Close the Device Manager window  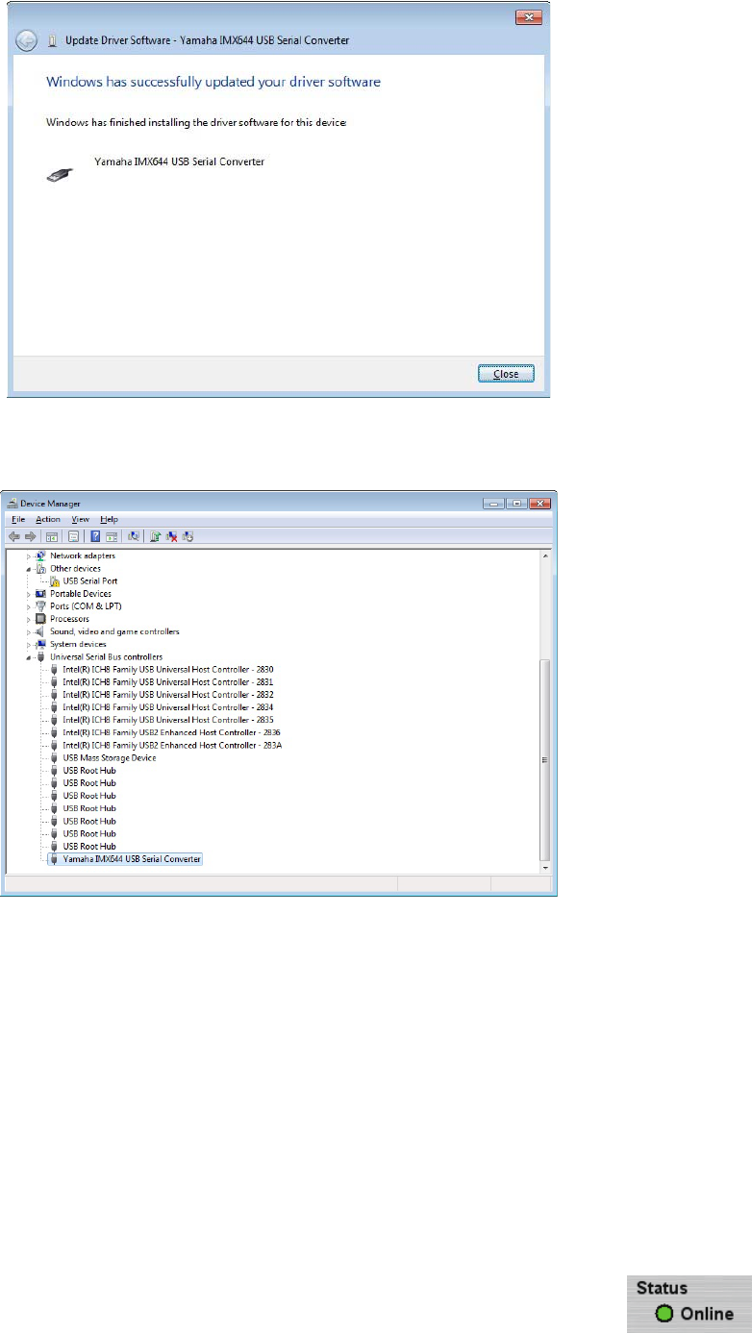point(539,503)
